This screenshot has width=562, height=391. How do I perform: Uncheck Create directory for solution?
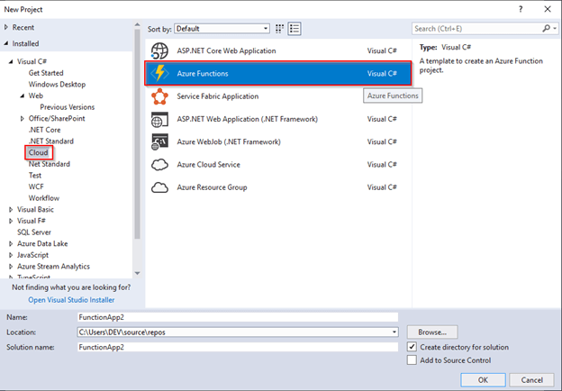pos(412,347)
